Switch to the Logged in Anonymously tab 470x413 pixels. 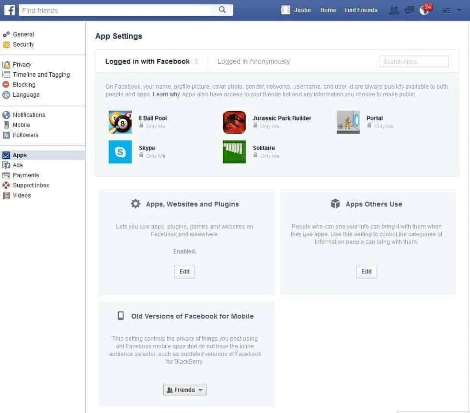point(253,61)
